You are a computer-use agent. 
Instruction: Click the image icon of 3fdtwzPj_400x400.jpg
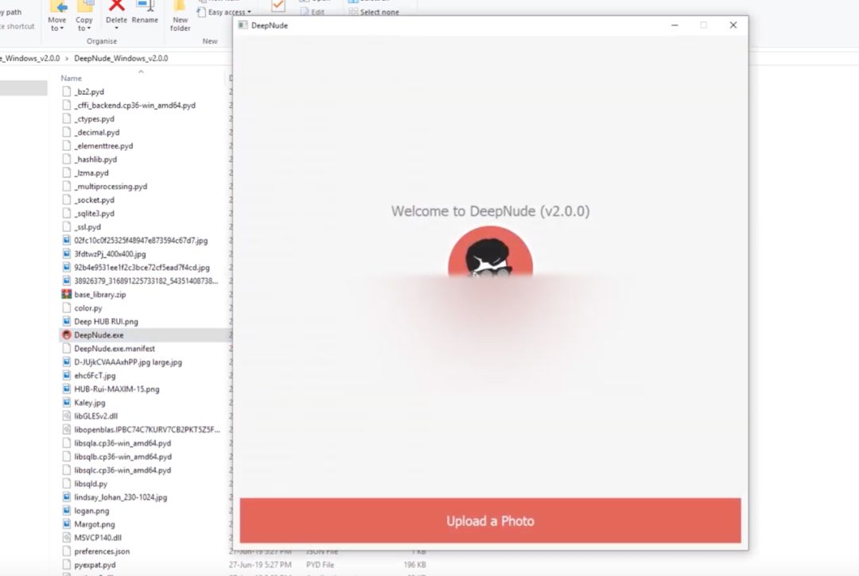(66, 253)
